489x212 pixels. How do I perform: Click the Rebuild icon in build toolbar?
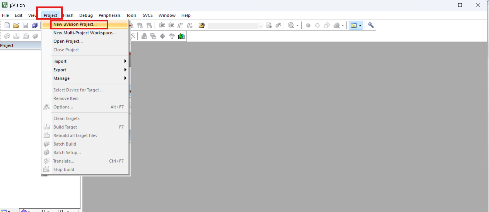tap(26, 36)
